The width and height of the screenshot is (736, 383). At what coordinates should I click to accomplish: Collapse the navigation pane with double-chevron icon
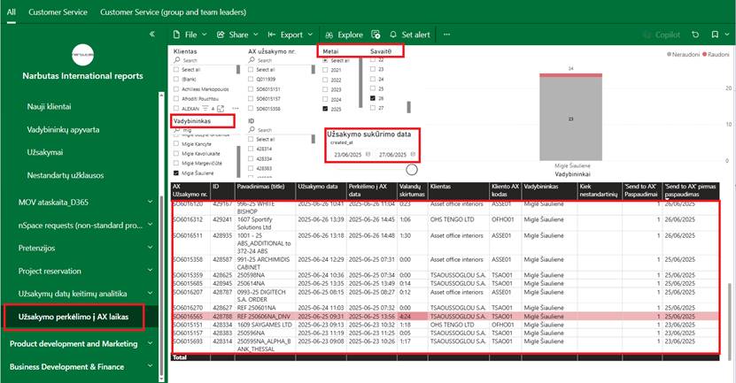(x=152, y=34)
